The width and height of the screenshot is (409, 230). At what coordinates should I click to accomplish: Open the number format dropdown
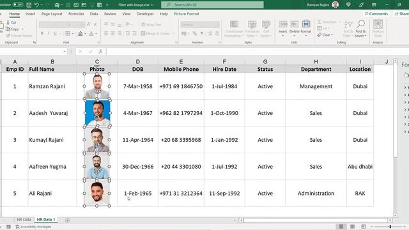(x=217, y=24)
